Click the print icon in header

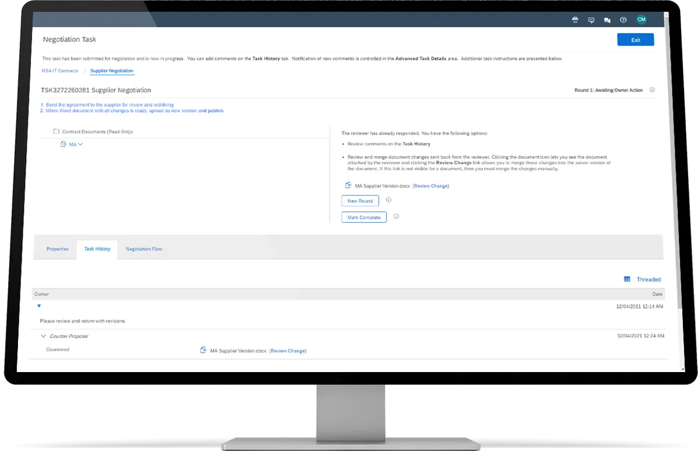[x=575, y=20]
